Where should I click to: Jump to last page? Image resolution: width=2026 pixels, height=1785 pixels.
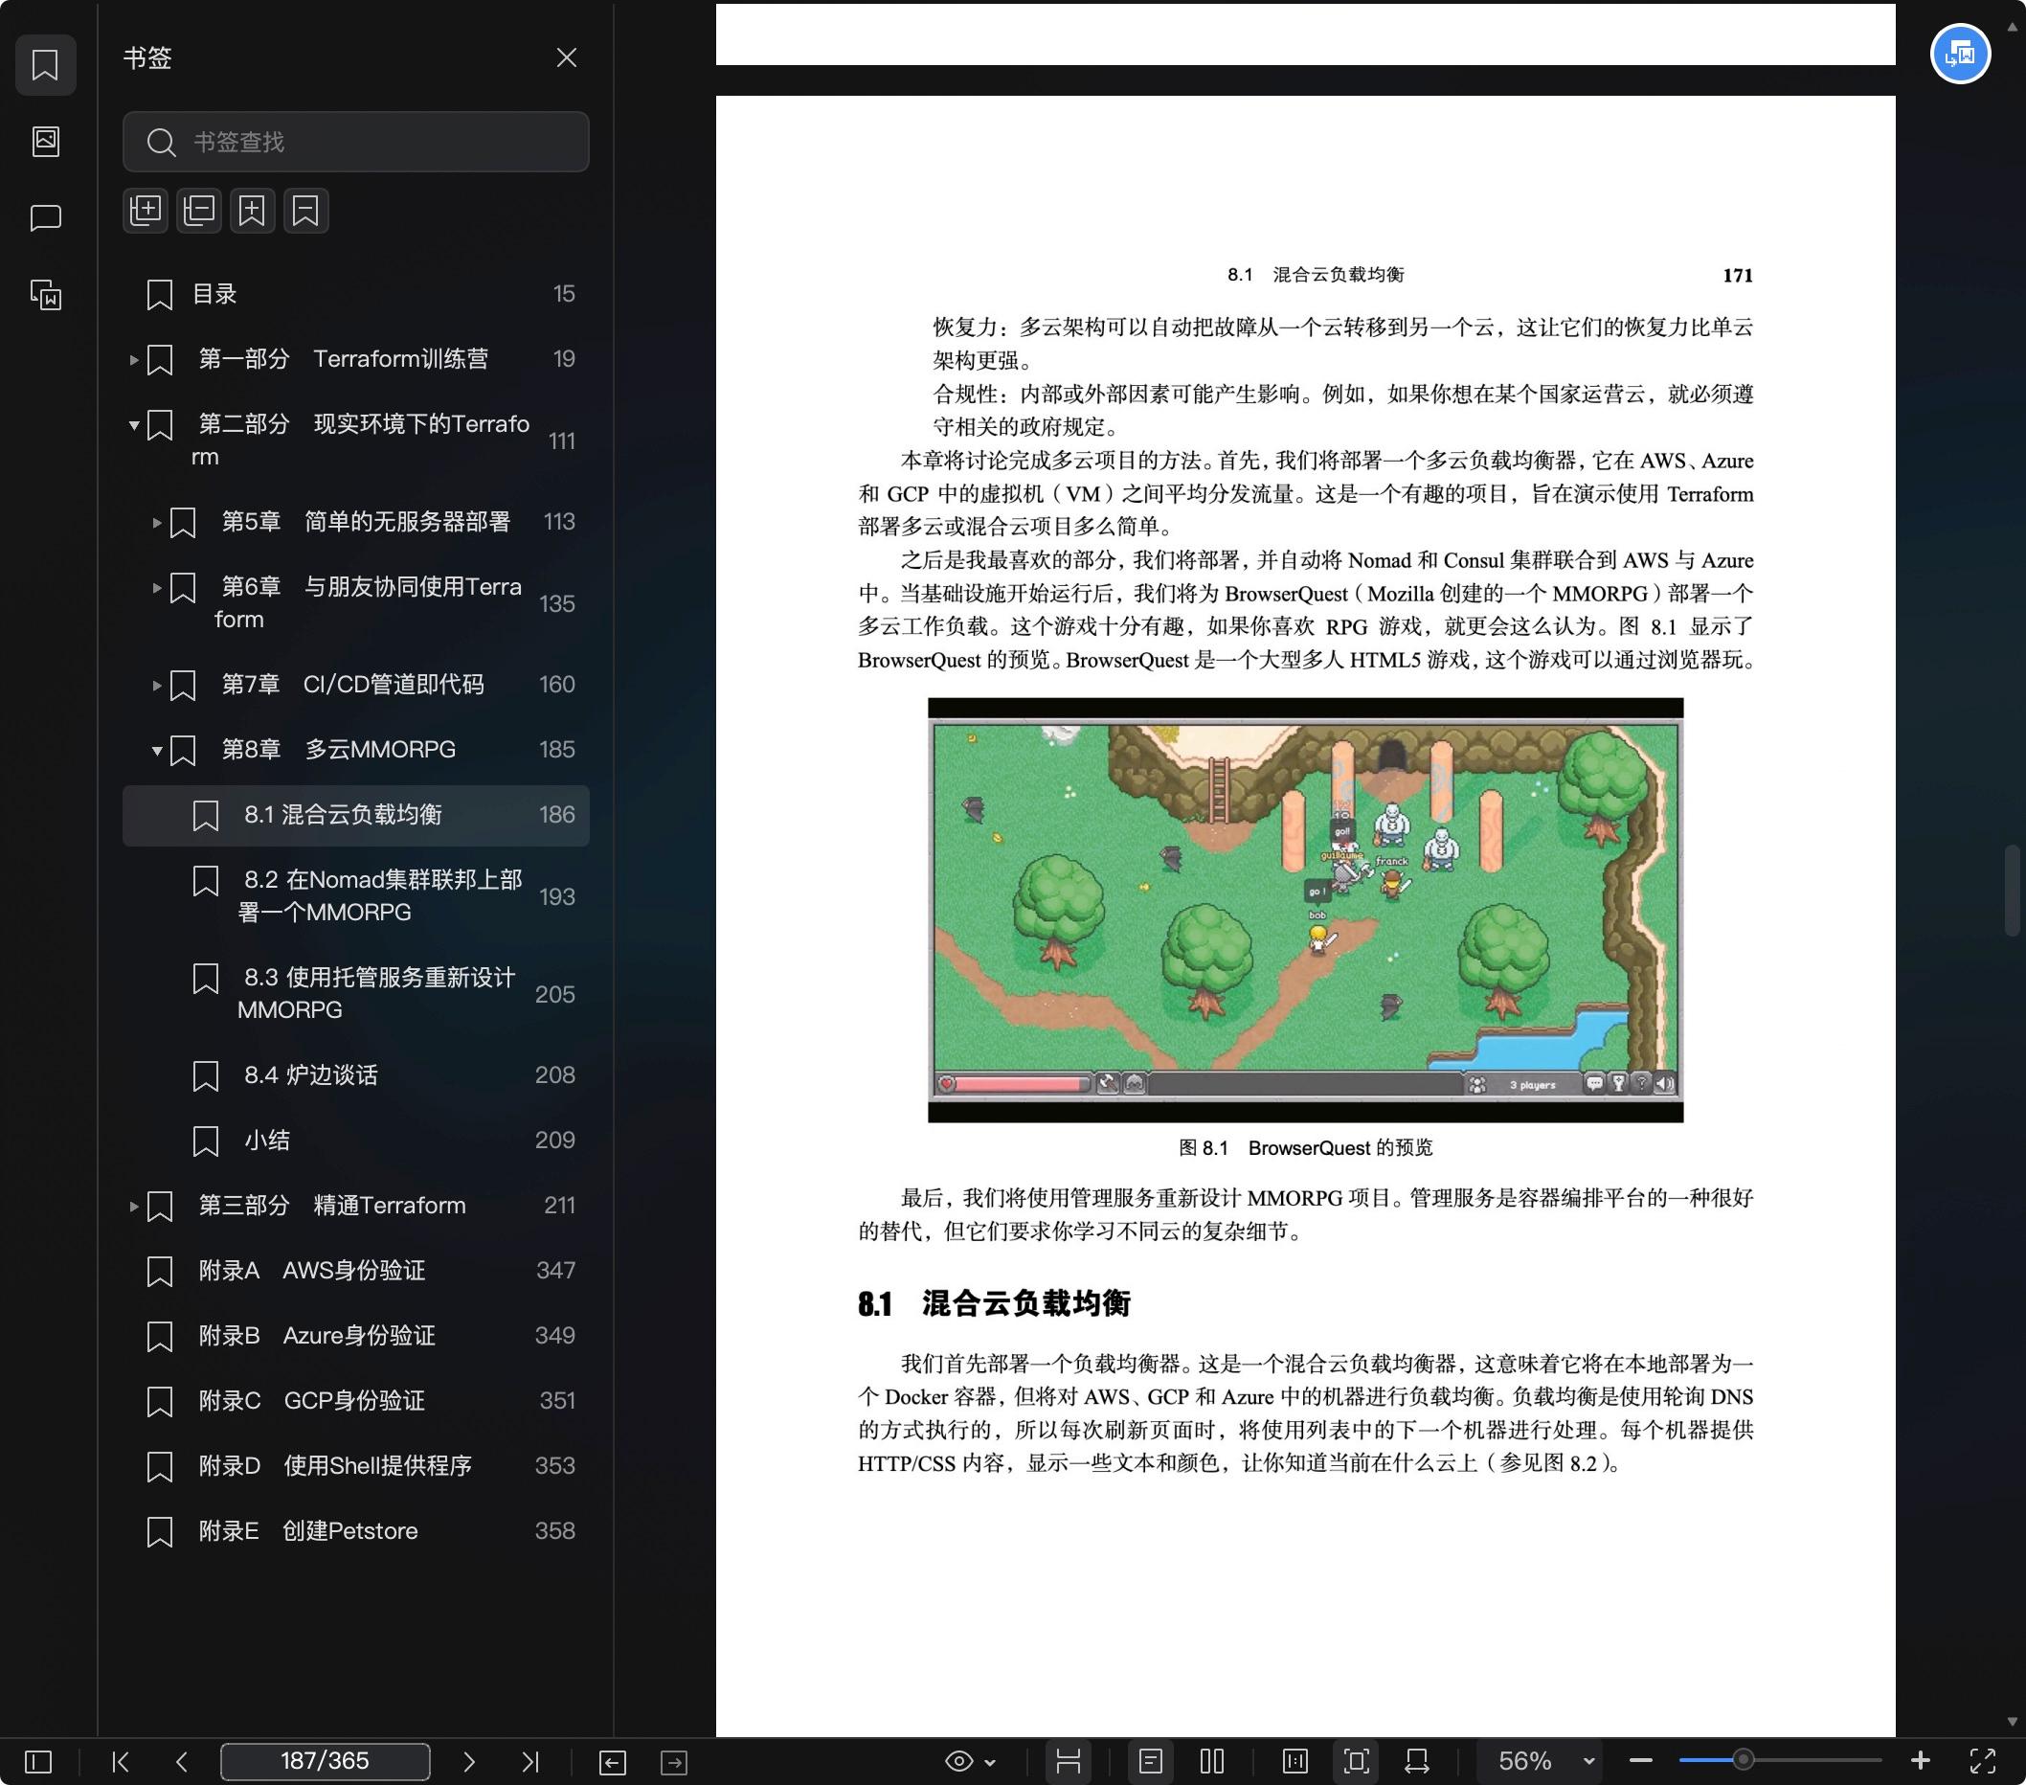tap(530, 1761)
